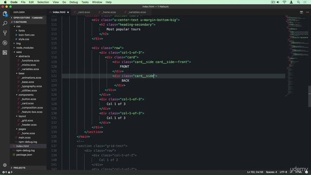This screenshot has height=175, width=311.
Task: Open the Tasks menu
Action: tap(85, 2)
